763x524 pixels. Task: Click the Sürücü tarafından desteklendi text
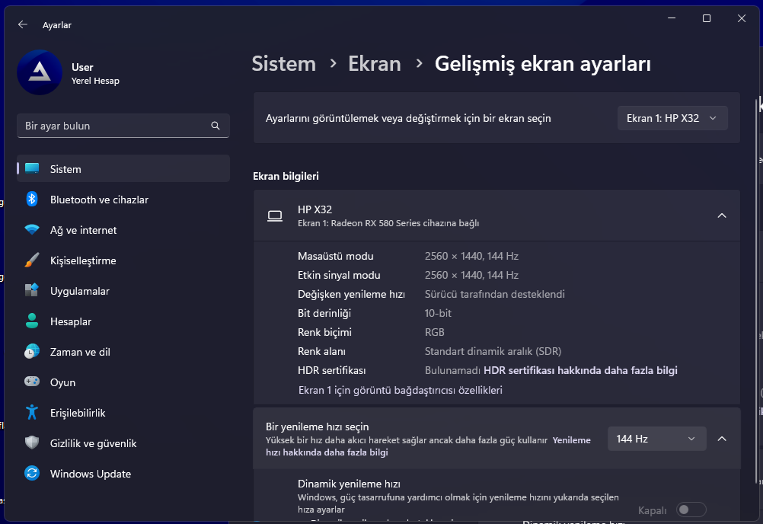(495, 294)
